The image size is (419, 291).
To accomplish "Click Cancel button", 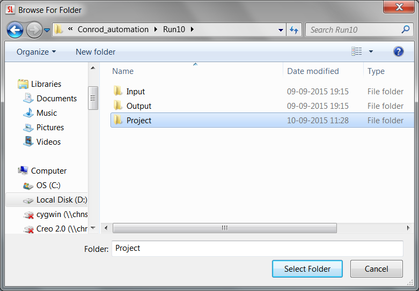I will [x=377, y=269].
